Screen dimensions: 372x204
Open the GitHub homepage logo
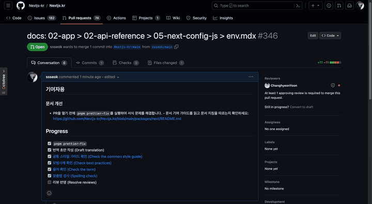pos(21,6)
